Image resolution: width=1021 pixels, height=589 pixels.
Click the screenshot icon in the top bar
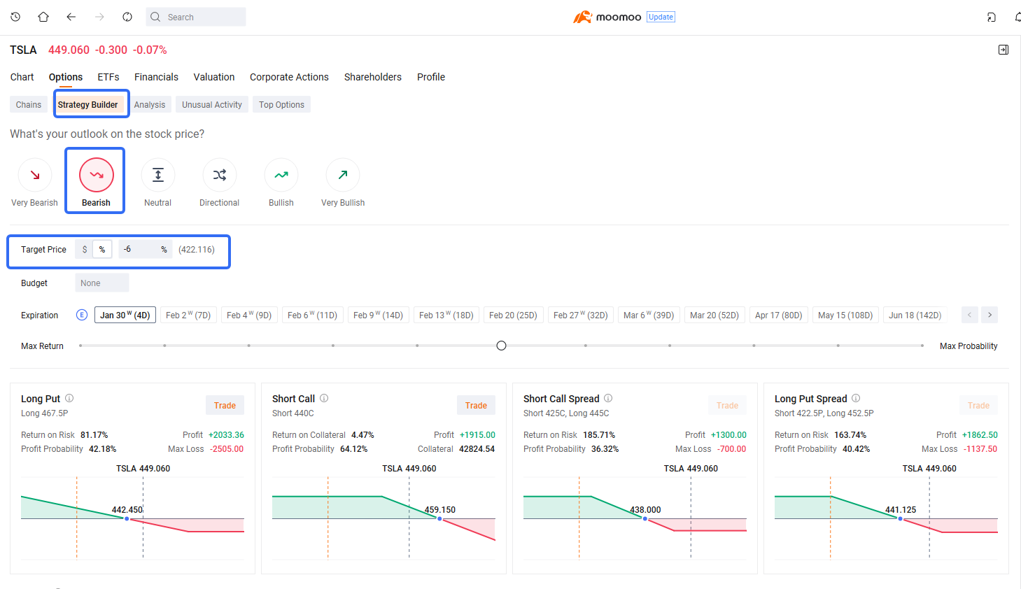[992, 17]
